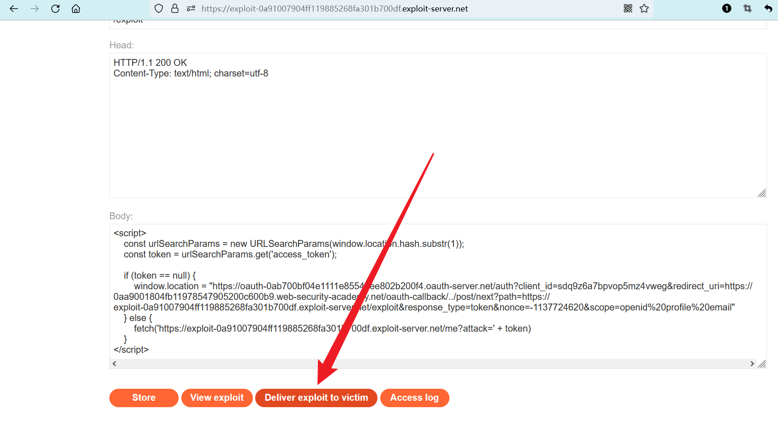Open View exploit
Image resolution: width=778 pixels, height=421 pixels.
point(217,398)
